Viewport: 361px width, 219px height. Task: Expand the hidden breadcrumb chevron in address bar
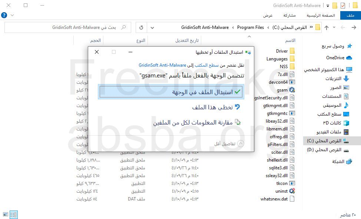point(311,27)
